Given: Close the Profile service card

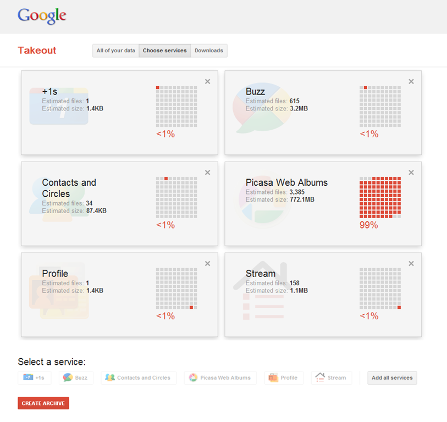Looking at the screenshot, I should [x=207, y=264].
